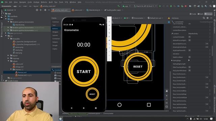Hide the Project panel with minus icon

coord(49,10)
